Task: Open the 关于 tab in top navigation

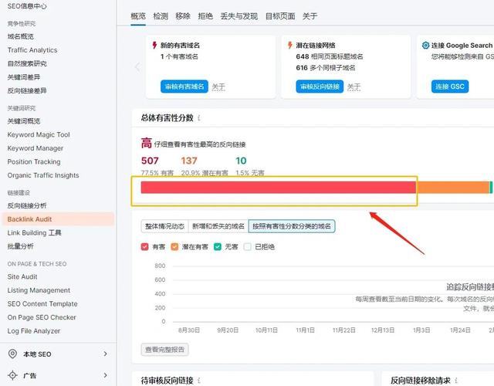Action: (x=310, y=16)
